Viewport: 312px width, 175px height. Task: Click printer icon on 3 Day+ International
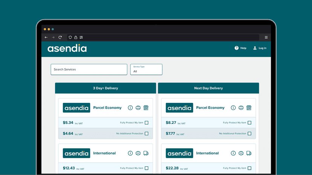pyautogui.click(x=138, y=153)
